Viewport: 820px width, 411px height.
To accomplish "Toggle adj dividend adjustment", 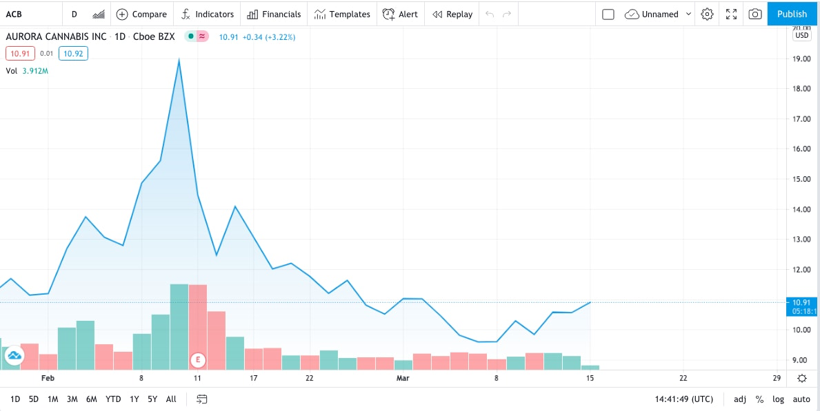I will [739, 399].
